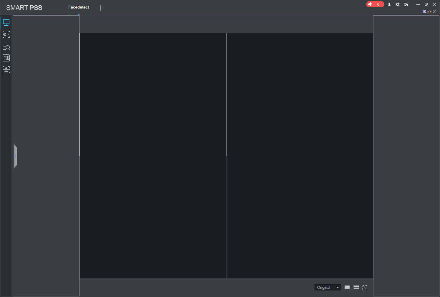Screen dimensions: 440x297
Task: Open the live view monitor icon
Action: click(6, 23)
